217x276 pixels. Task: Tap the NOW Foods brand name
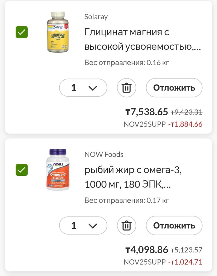pos(104,155)
